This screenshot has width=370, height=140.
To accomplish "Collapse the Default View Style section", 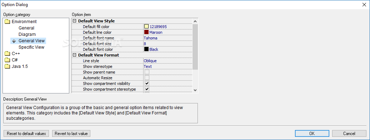I will point(75,21).
